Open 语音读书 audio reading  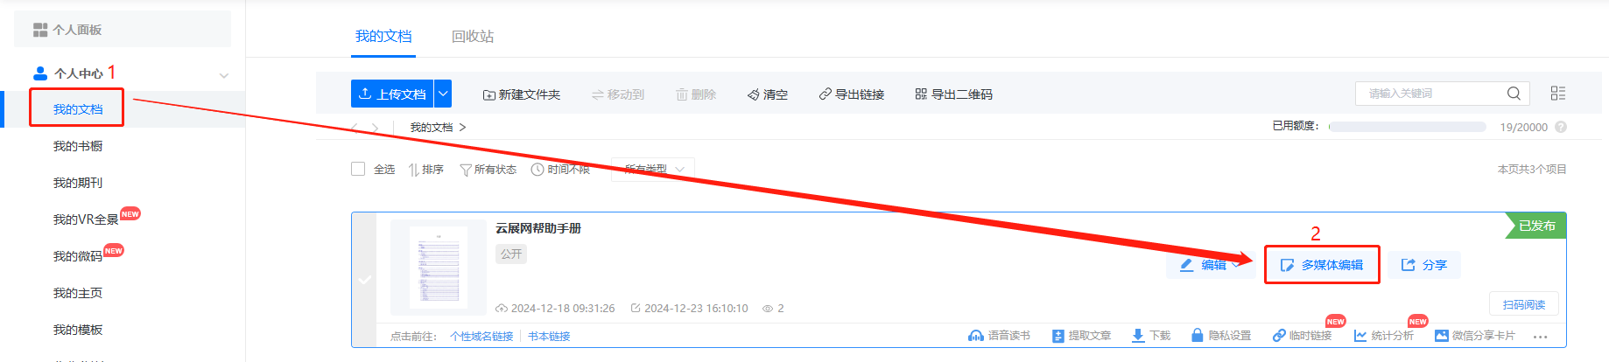pyautogui.click(x=999, y=336)
